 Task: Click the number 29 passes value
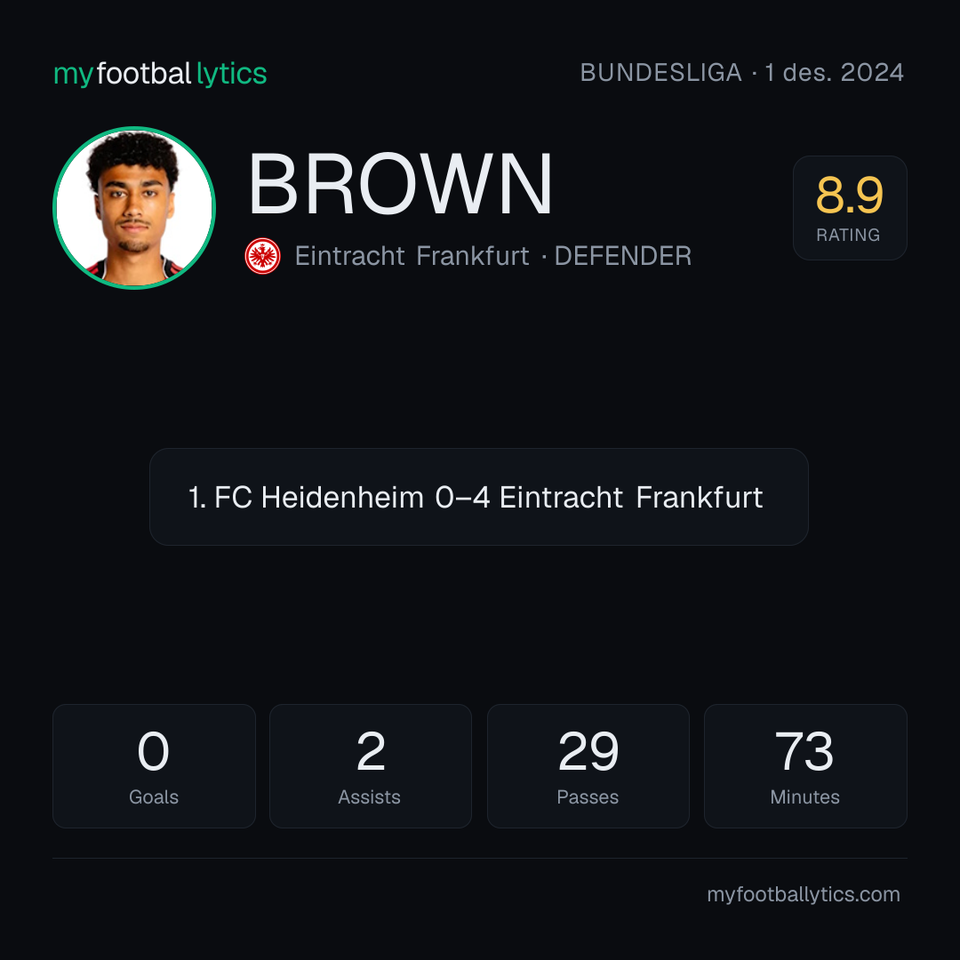click(588, 751)
